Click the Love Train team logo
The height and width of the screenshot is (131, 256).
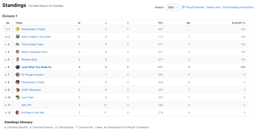click(x=18, y=97)
